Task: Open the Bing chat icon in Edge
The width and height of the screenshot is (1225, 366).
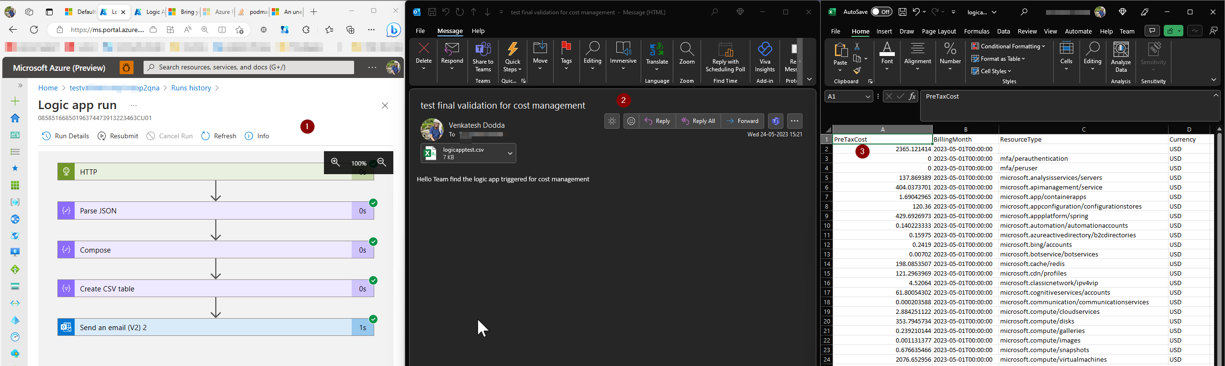Action: (393, 30)
